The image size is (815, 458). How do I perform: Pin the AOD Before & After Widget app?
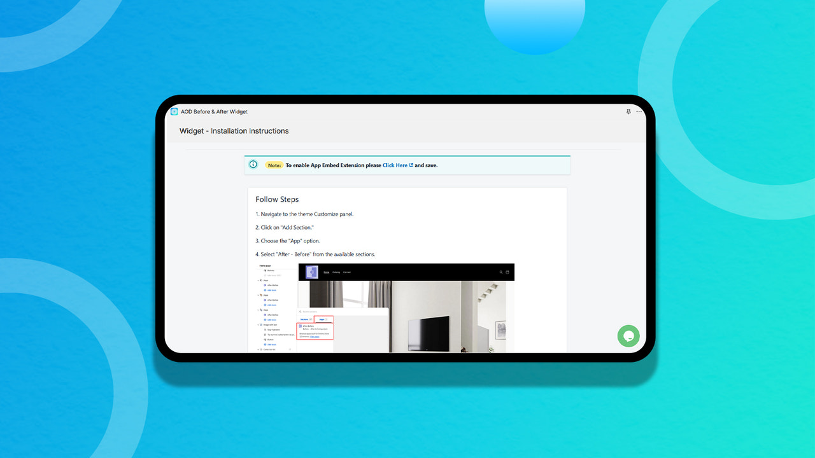point(628,111)
